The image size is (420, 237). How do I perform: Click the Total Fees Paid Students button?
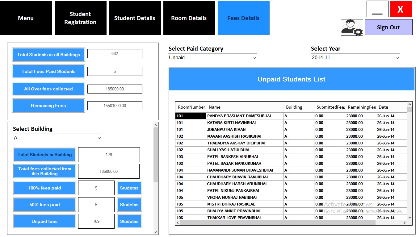48,71
